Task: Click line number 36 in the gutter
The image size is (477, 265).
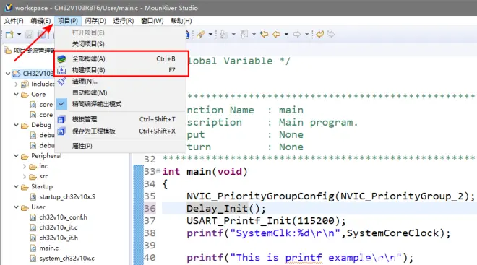Action: (x=150, y=209)
